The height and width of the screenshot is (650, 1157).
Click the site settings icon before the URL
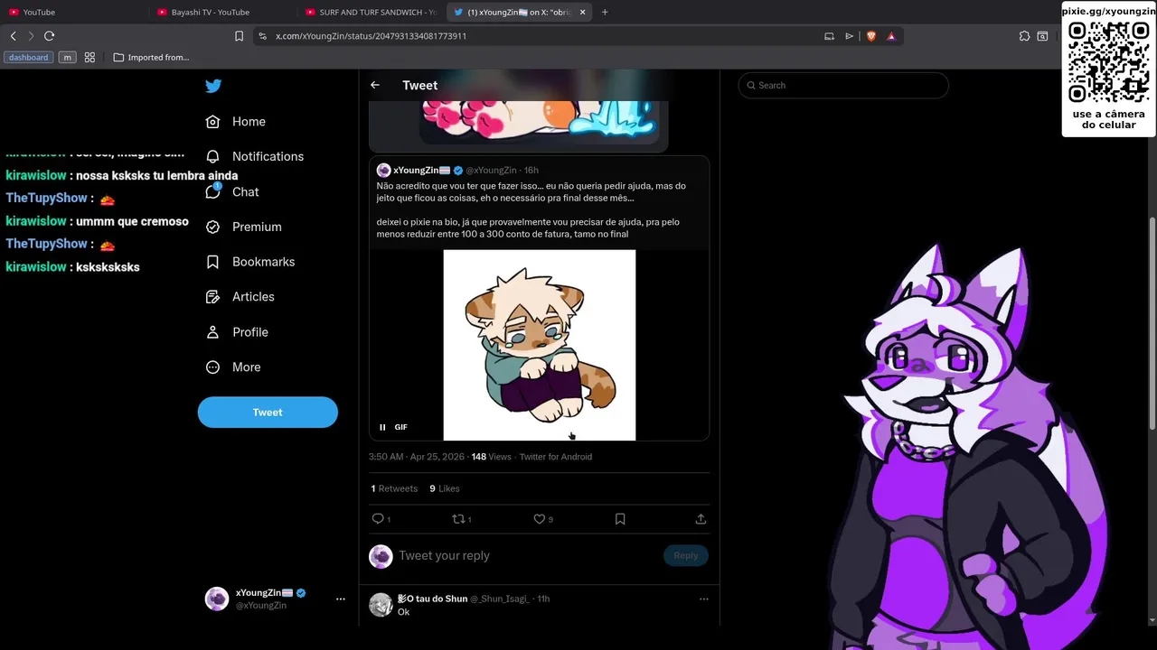click(x=262, y=36)
